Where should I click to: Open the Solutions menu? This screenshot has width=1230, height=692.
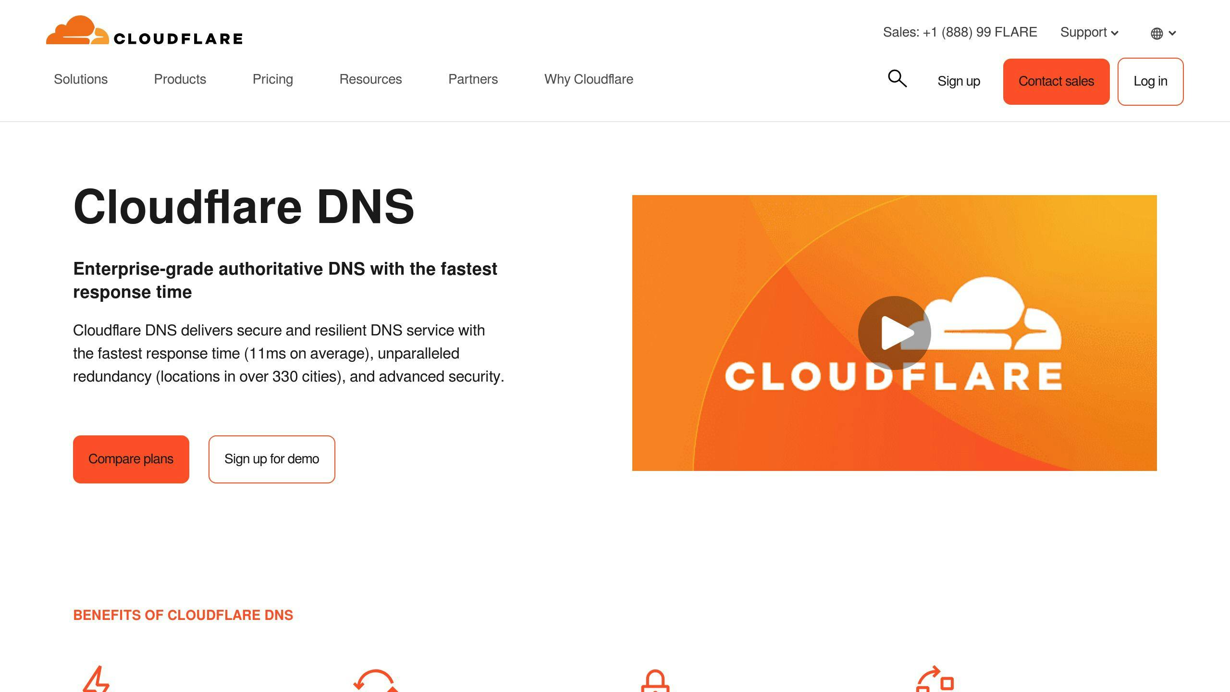click(x=81, y=79)
